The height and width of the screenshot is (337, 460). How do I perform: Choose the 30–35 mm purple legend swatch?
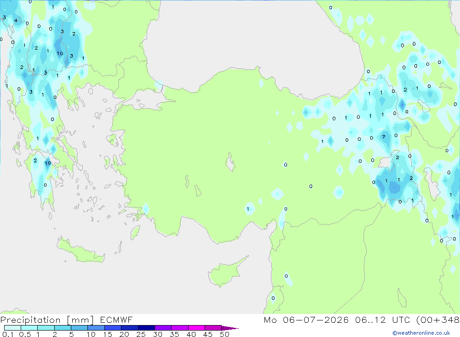(x=163, y=328)
